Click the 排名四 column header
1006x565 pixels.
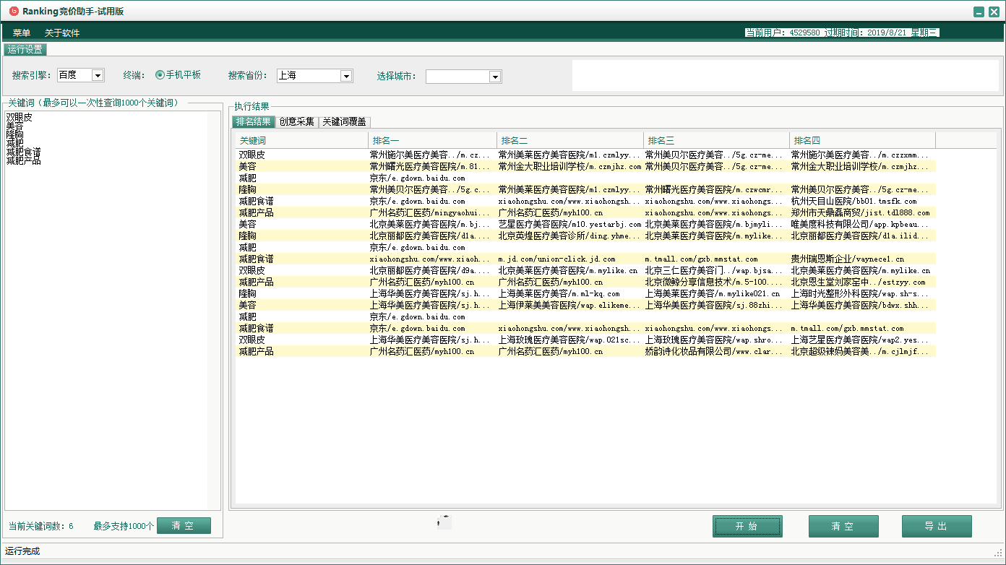tap(862, 140)
